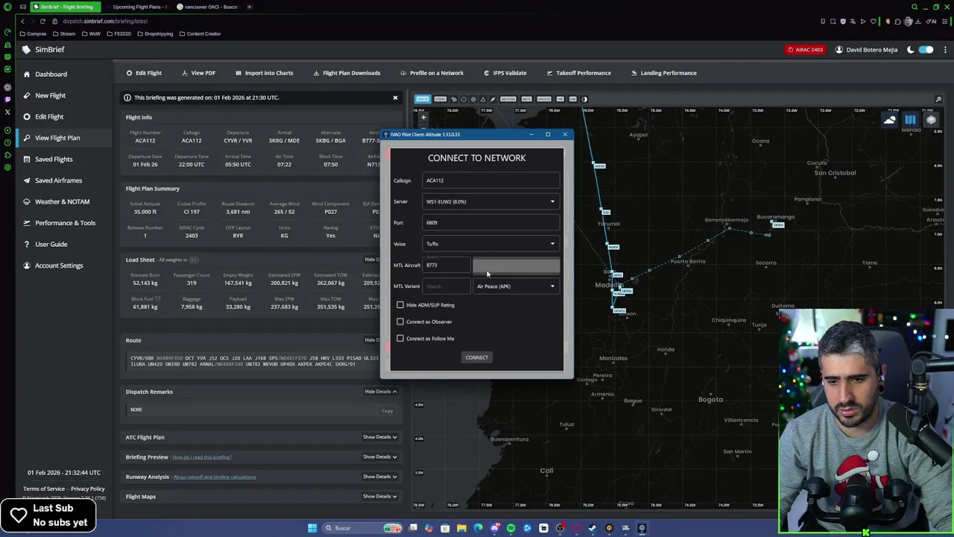Click Import into Charts

264,73
